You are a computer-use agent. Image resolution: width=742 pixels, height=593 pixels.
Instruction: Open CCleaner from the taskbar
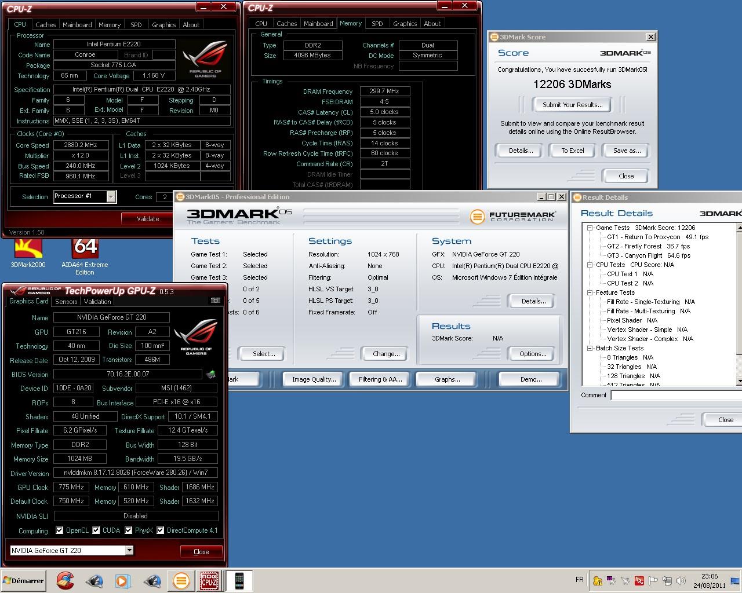coord(65,580)
